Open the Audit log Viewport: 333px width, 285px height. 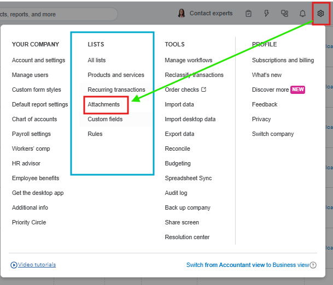176,193
